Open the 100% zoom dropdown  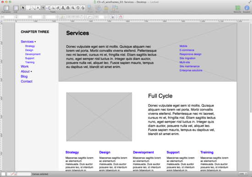(243, 174)
